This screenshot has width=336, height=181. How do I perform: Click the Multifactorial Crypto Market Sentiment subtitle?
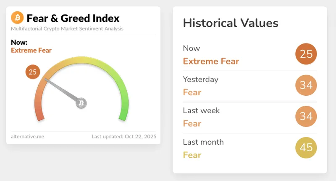[67, 28]
